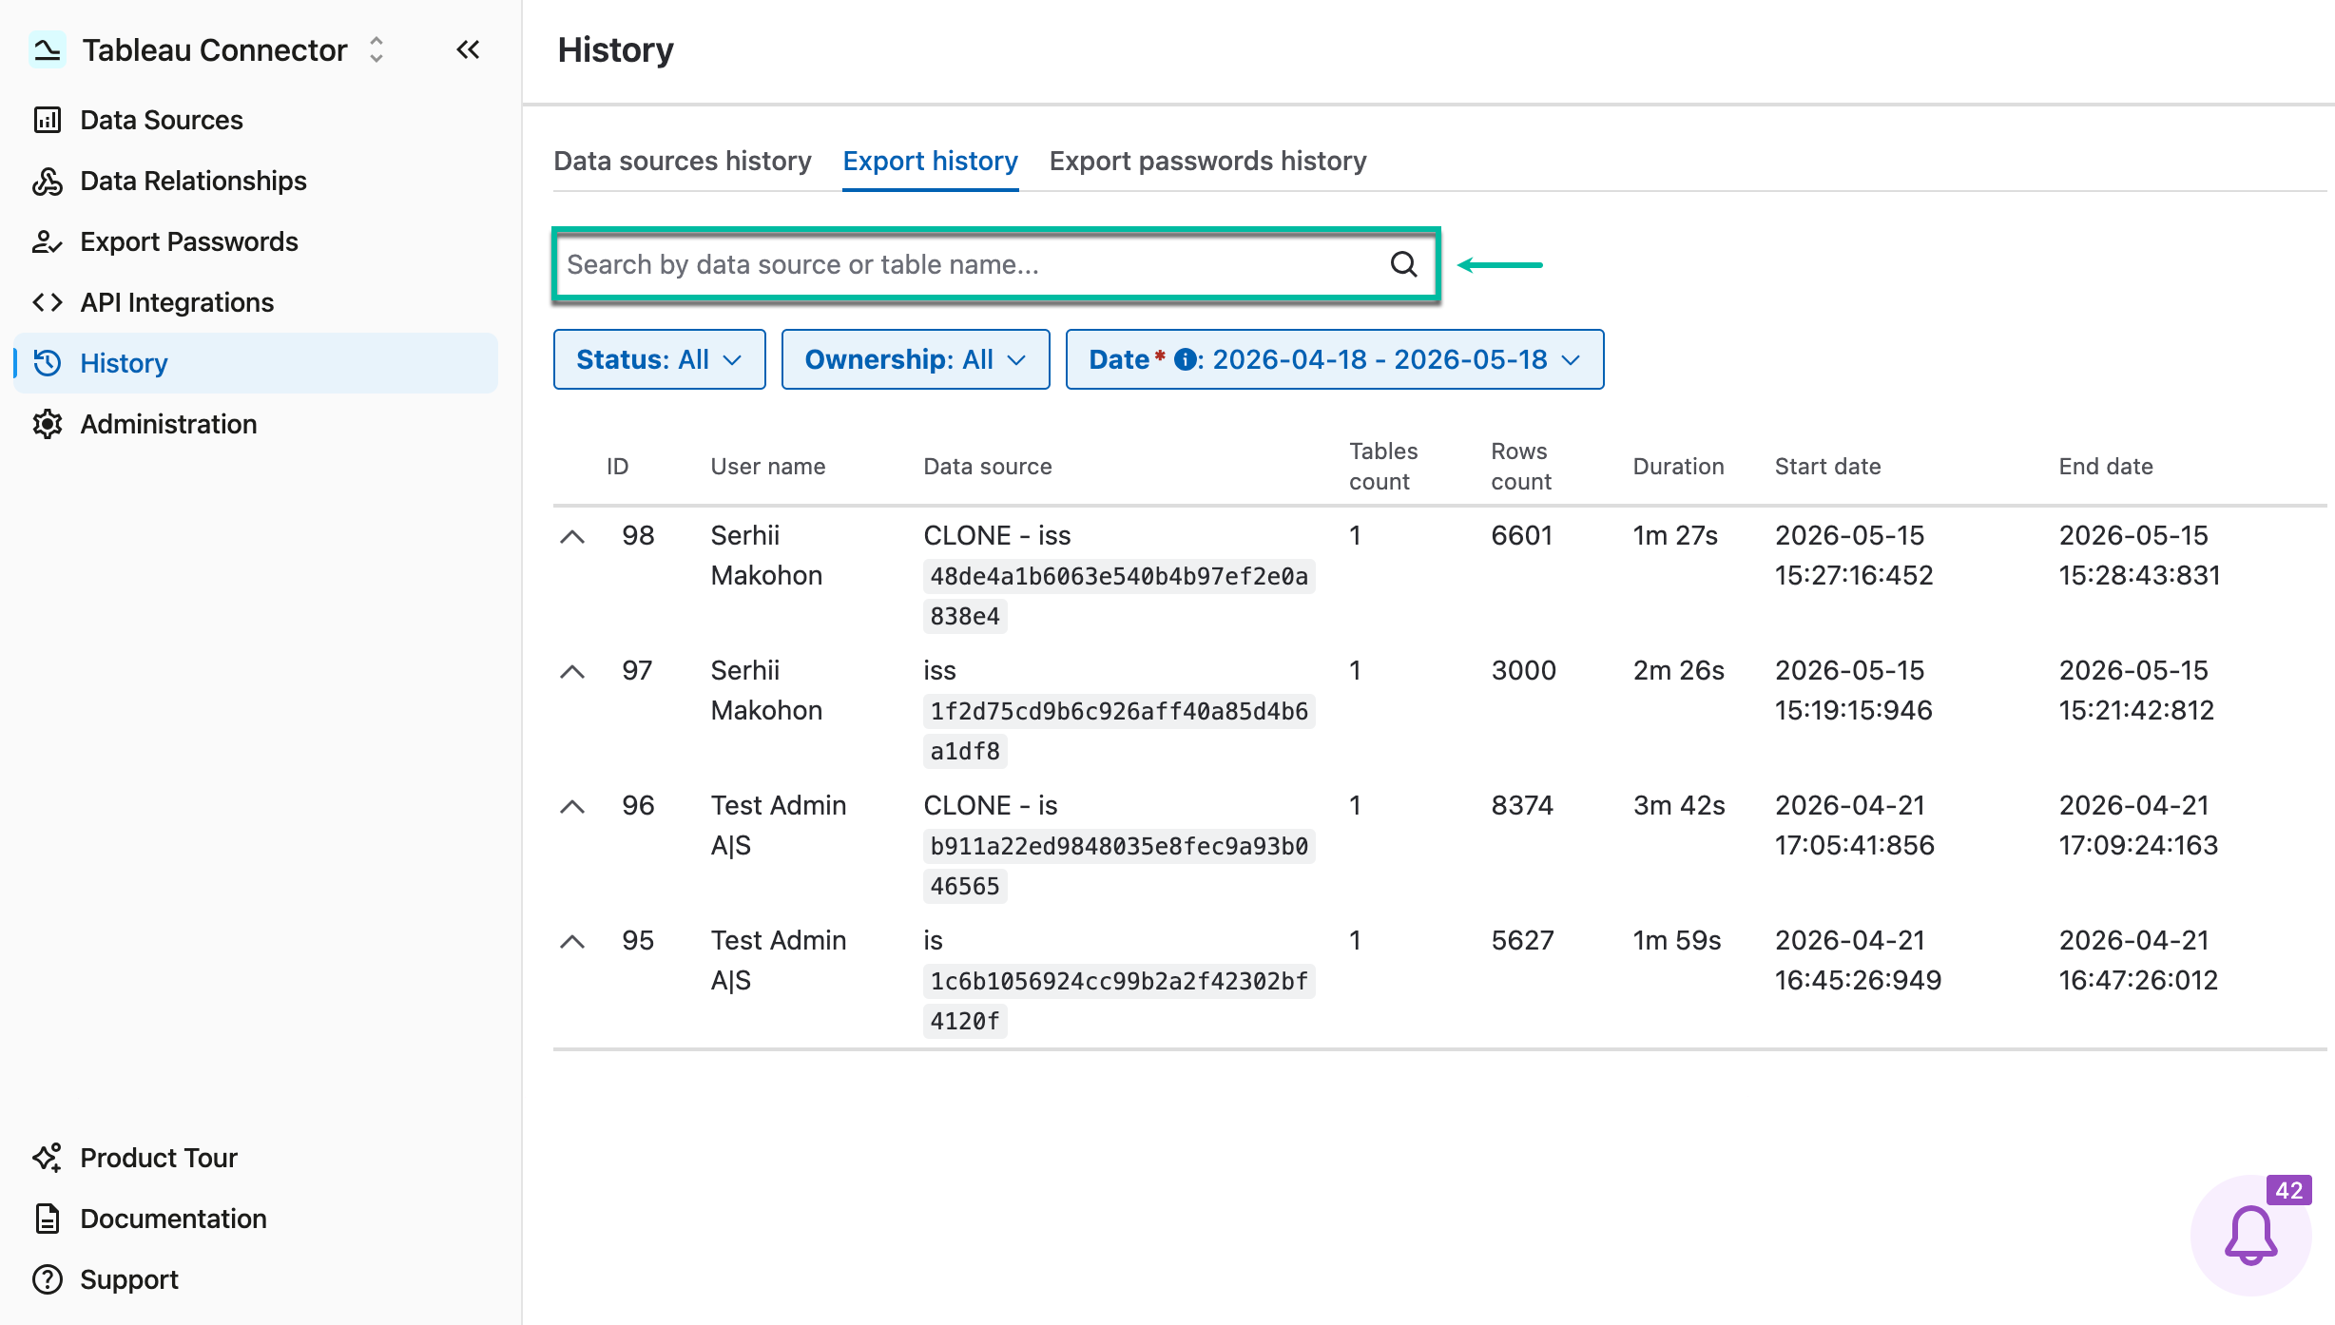2335x1325 pixels.
Task: Click the hash starting 1c6b1056924c
Action: pos(1119,1001)
